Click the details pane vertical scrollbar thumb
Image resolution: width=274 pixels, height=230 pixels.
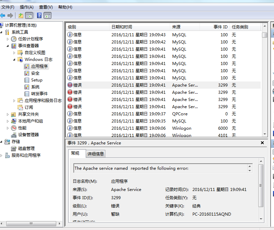(261, 186)
